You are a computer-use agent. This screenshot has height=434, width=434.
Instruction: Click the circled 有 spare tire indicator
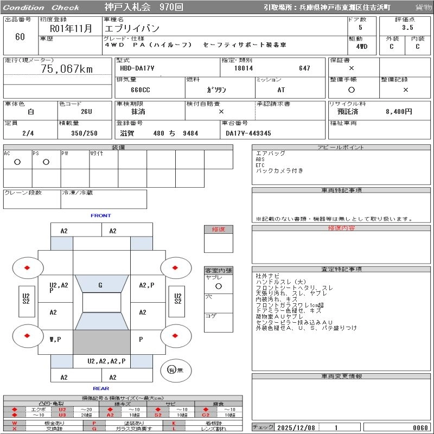(x=172, y=369)
